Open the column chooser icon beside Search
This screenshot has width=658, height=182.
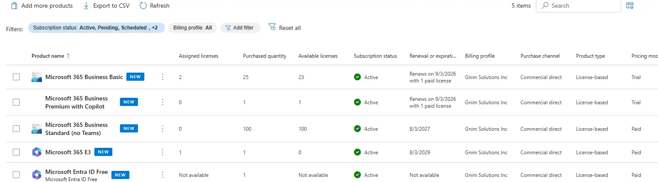click(629, 6)
